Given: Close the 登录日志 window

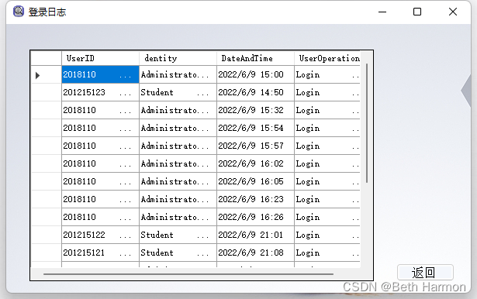Looking at the screenshot, I should pyautogui.click(x=453, y=12).
